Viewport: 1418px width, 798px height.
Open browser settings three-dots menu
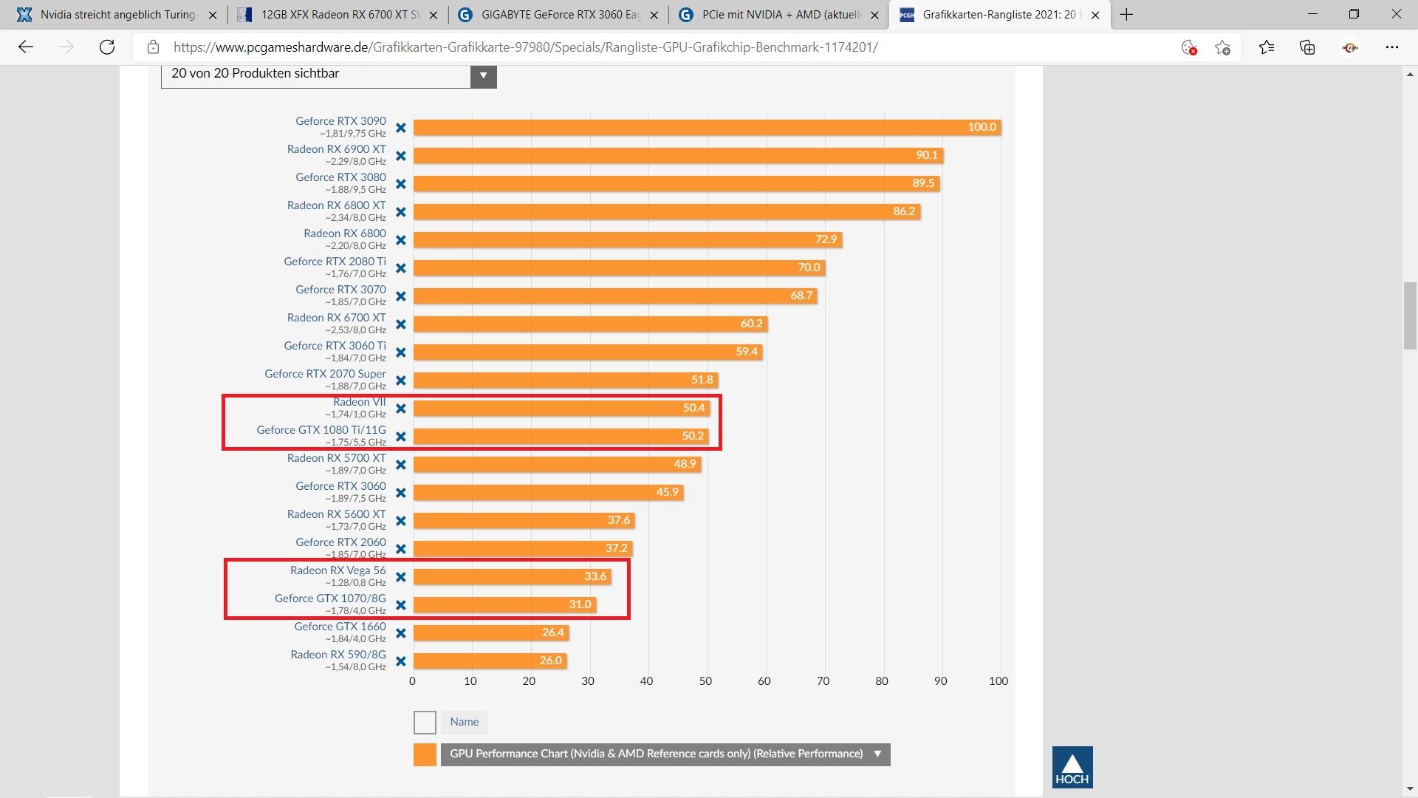pyautogui.click(x=1391, y=47)
